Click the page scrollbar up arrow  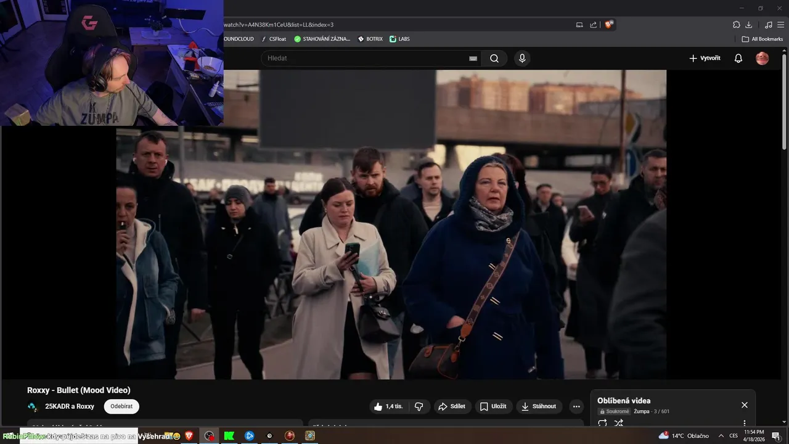[x=784, y=51]
